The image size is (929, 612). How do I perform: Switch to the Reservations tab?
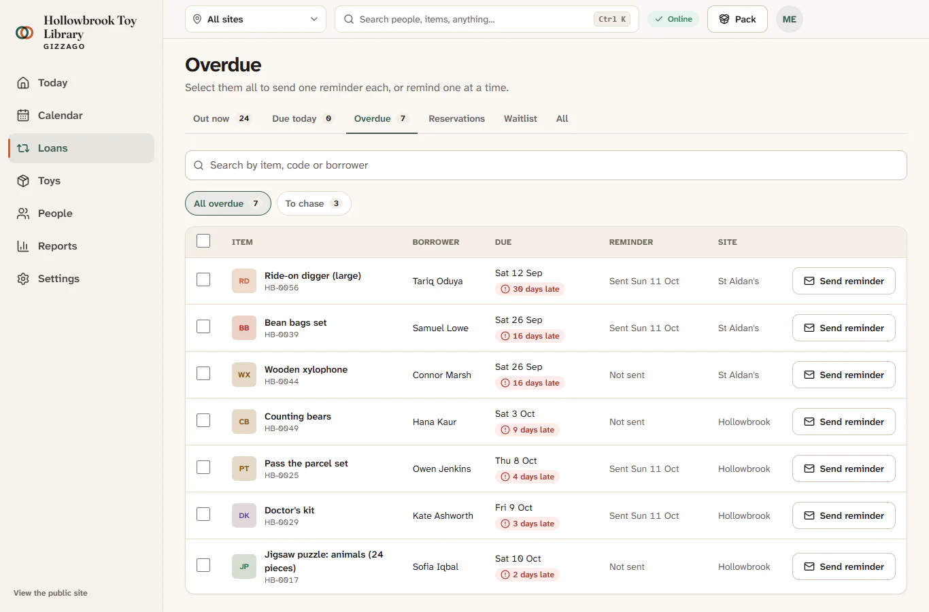pyautogui.click(x=456, y=118)
